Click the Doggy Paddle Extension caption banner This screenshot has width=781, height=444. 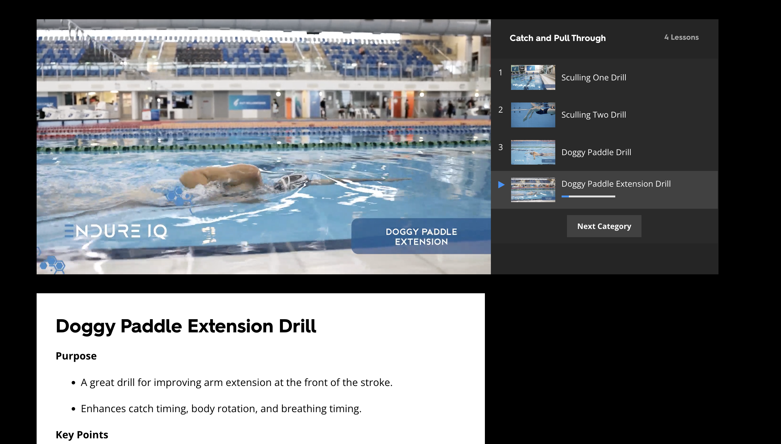click(421, 237)
